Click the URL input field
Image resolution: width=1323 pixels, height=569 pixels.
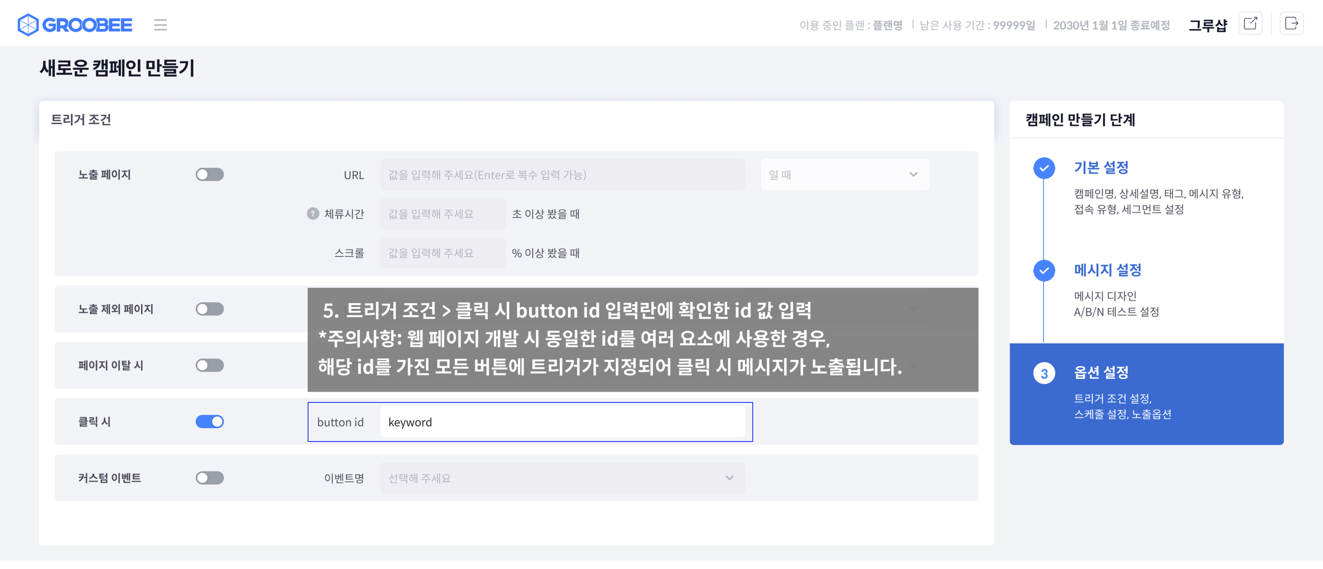point(562,175)
